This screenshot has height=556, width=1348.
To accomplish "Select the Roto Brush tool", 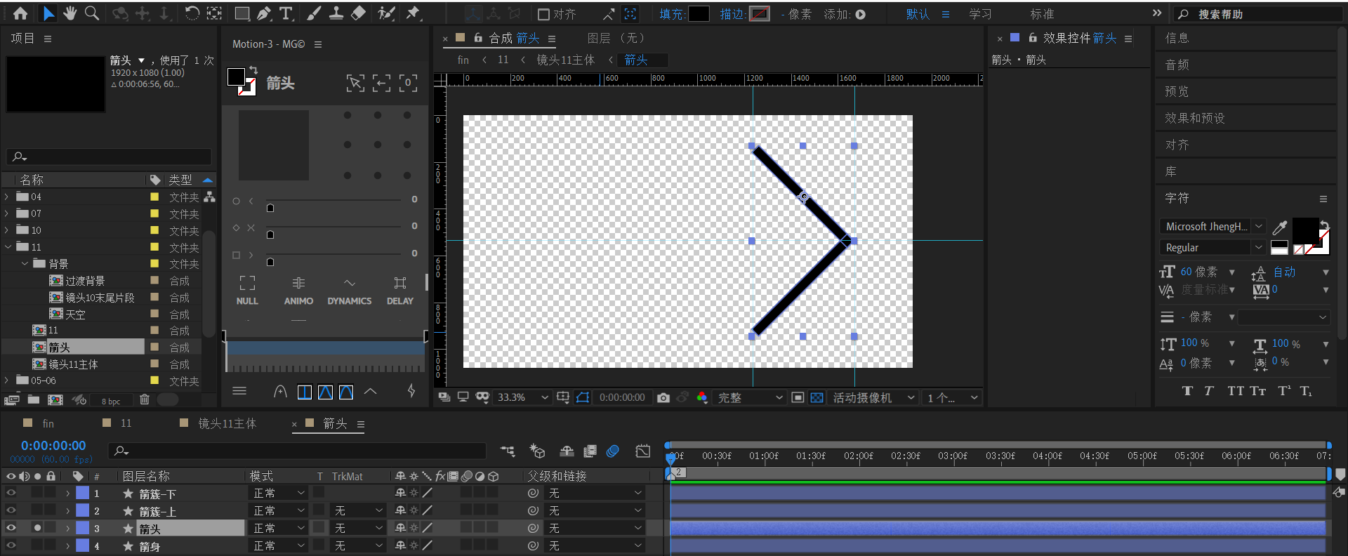I will [385, 13].
